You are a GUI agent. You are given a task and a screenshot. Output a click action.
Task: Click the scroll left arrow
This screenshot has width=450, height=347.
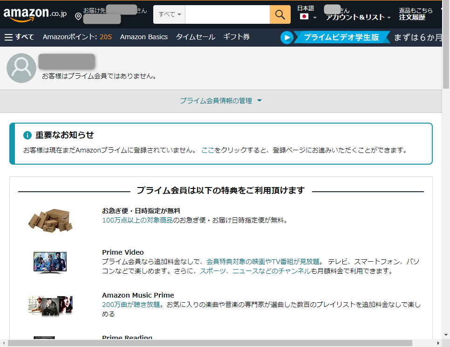pos(4,343)
